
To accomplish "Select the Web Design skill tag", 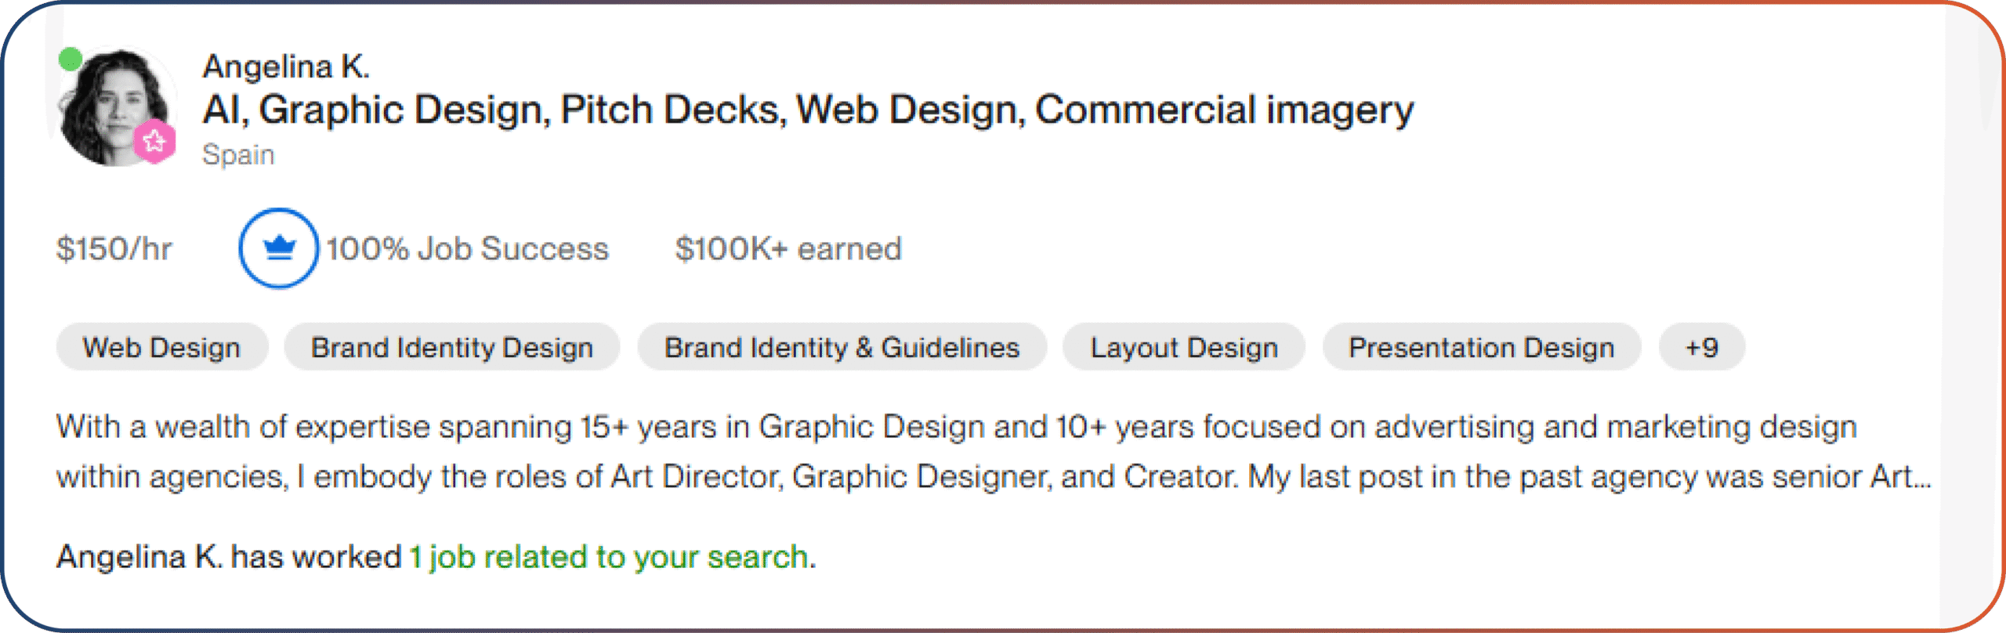I will [x=161, y=347].
